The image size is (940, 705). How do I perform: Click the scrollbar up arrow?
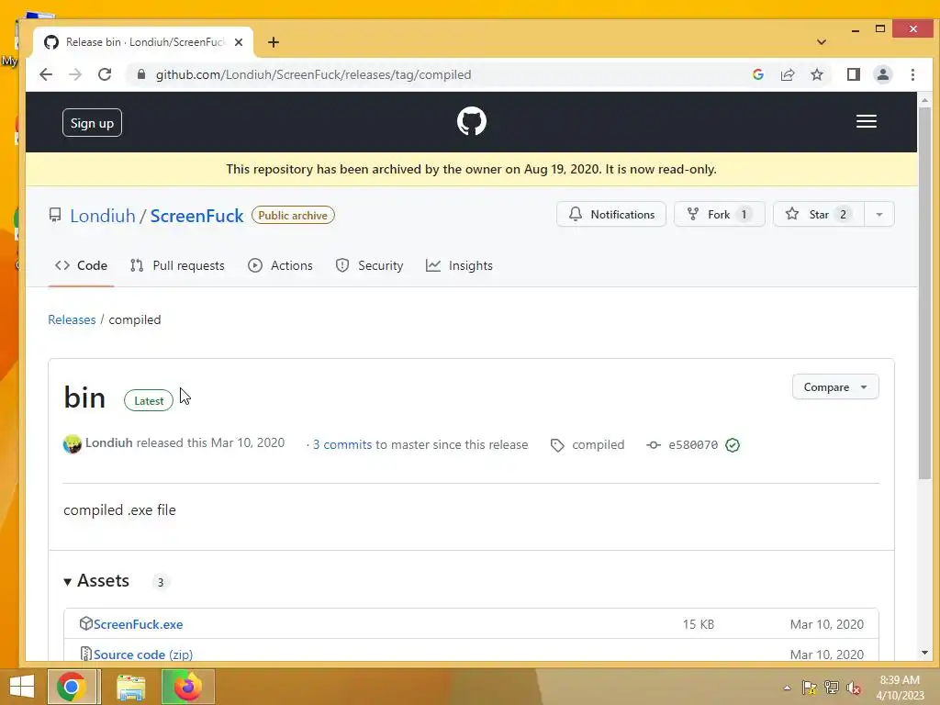click(924, 100)
